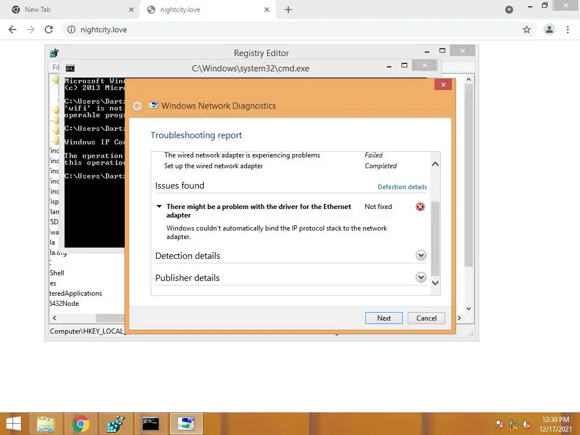Click the Windows Network Diagnostics title icon
580x435 pixels.
tap(153, 105)
